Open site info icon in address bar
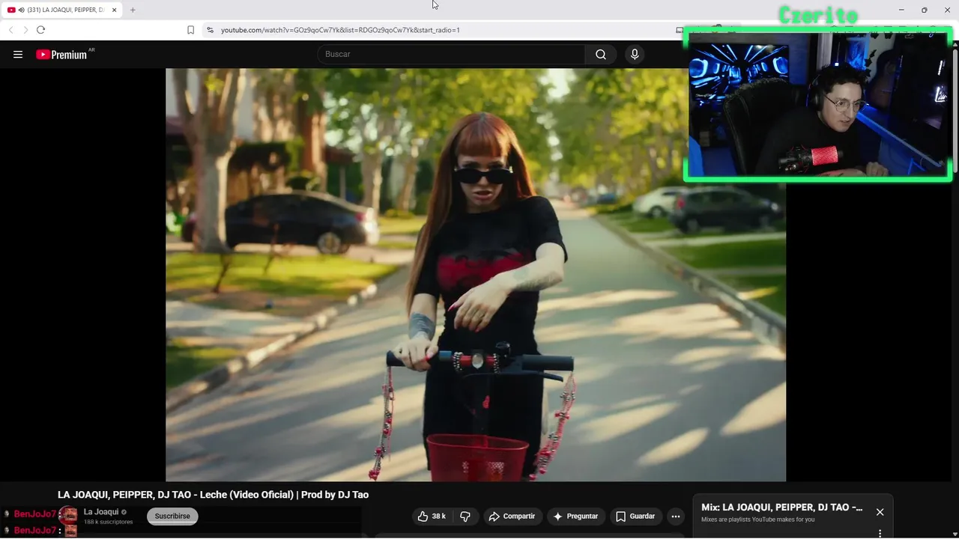The width and height of the screenshot is (959, 539). (210, 30)
